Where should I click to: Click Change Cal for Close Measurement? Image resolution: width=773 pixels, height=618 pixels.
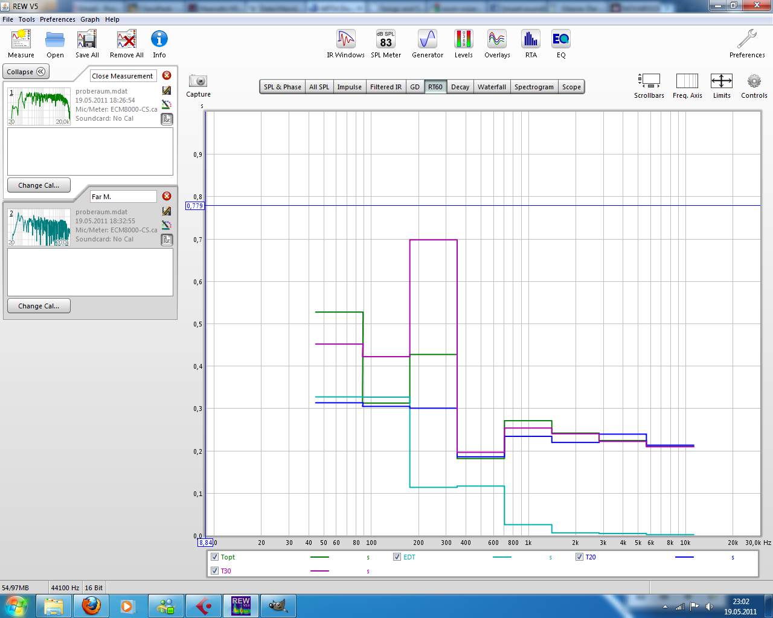[39, 185]
